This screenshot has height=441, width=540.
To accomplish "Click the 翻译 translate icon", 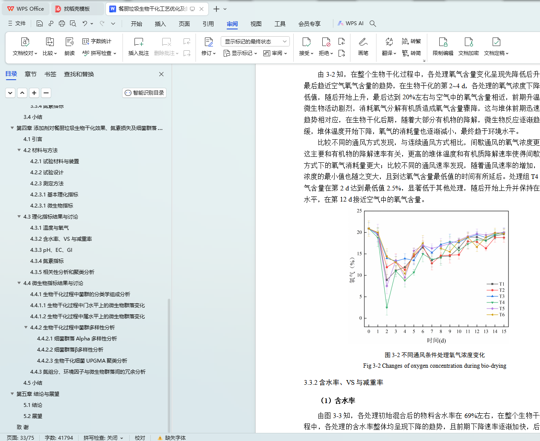I will click(389, 42).
